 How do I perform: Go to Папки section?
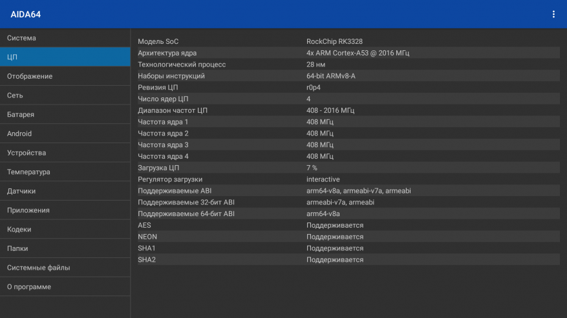[65, 248]
